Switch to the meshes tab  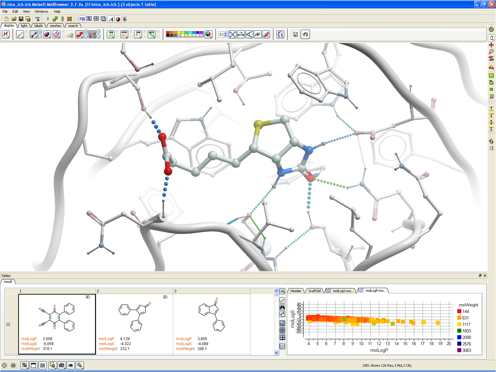[55, 26]
